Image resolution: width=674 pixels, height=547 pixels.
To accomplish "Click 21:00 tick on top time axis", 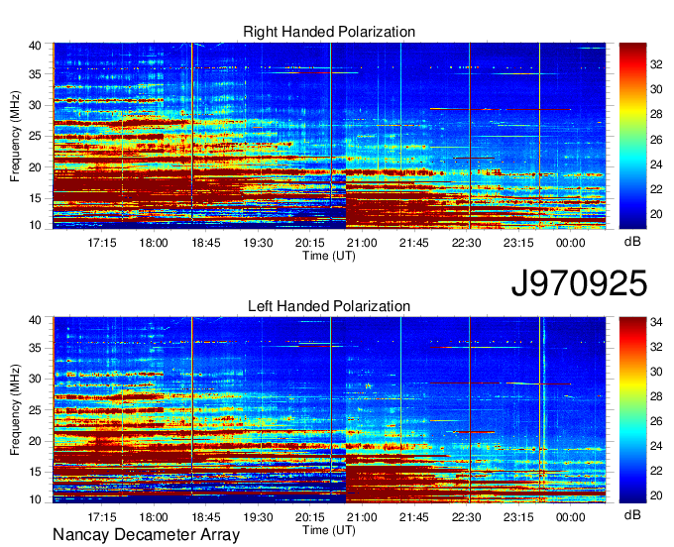I will [x=362, y=243].
